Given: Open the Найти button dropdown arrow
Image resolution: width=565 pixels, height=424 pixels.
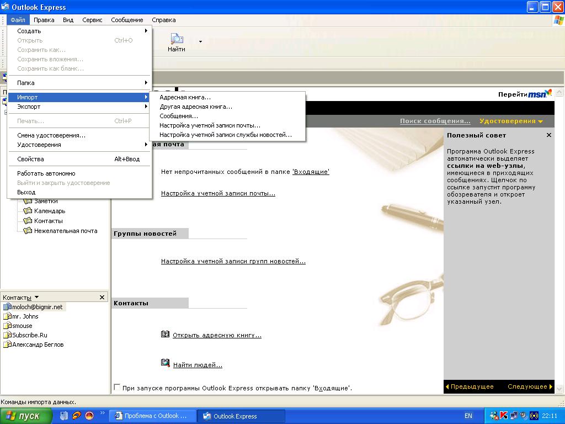Looking at the screenshot, I should tap(200, 41).
